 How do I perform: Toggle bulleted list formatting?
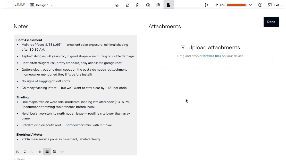point(47,152)
